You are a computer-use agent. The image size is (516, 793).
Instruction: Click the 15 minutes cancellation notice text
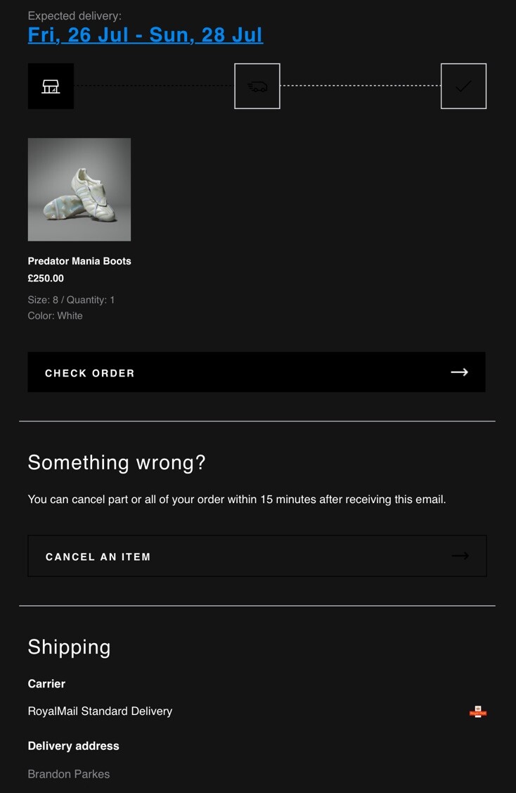click(237, 499)
